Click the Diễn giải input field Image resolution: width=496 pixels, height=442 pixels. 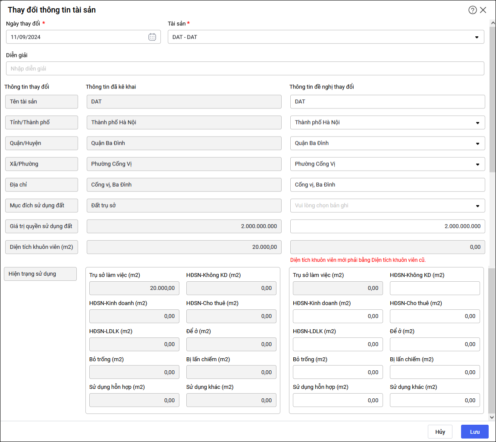[x=245, y=69]
